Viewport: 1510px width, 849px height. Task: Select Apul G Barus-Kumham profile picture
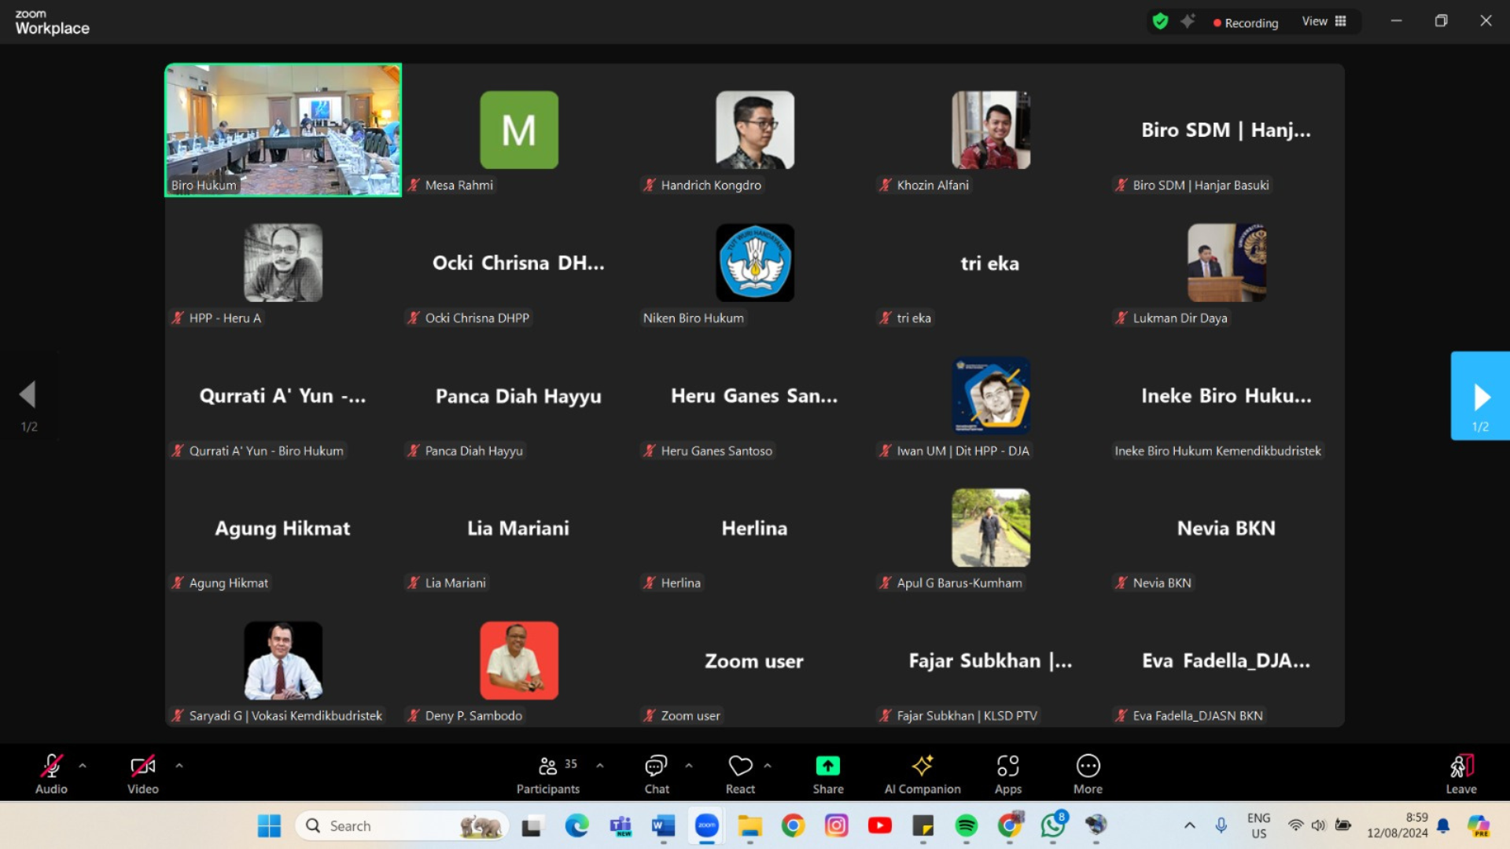point(991,527)
